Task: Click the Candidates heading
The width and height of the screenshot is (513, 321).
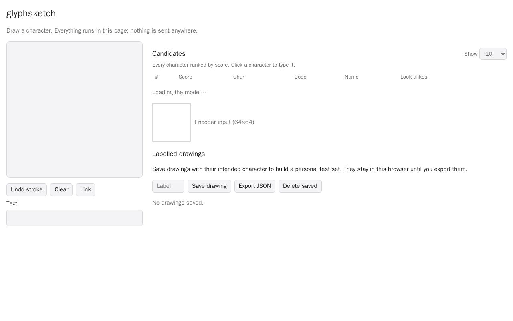Action: pos(169,54)
